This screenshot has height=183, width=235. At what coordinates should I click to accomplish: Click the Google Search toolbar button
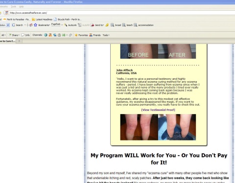coord(18,25)
